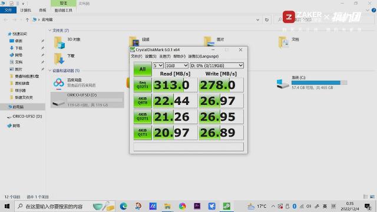Image resolution: width=377 pixels, height=212 pixels.
Task: Start the 4KiB Q8T8 benchmark test
Action: (x=143, y=101)
